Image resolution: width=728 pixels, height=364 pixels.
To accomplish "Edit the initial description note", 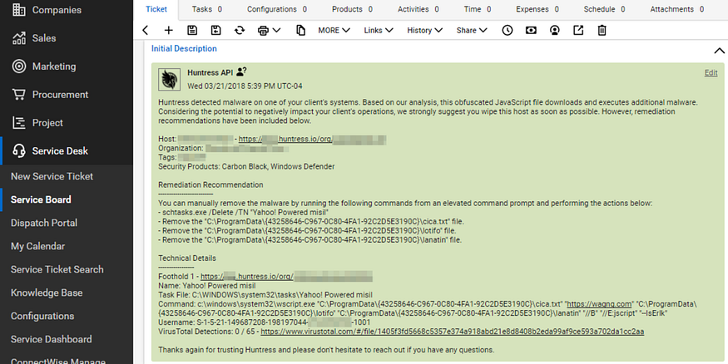I will tap(711, 73).
